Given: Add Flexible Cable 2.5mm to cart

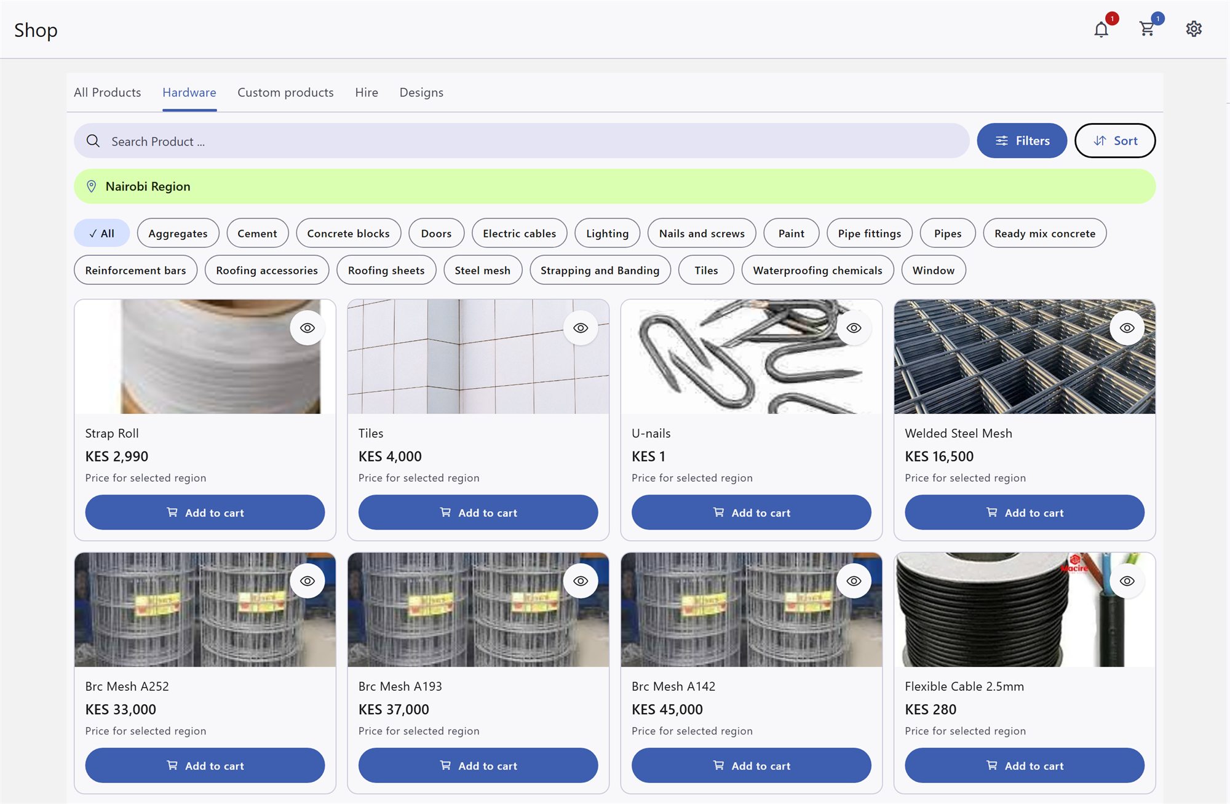Looking at the screenshot, I should (x=1024, y=765).
